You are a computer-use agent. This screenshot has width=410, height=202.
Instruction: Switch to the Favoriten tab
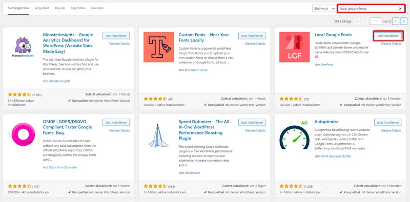coord(97,8)
